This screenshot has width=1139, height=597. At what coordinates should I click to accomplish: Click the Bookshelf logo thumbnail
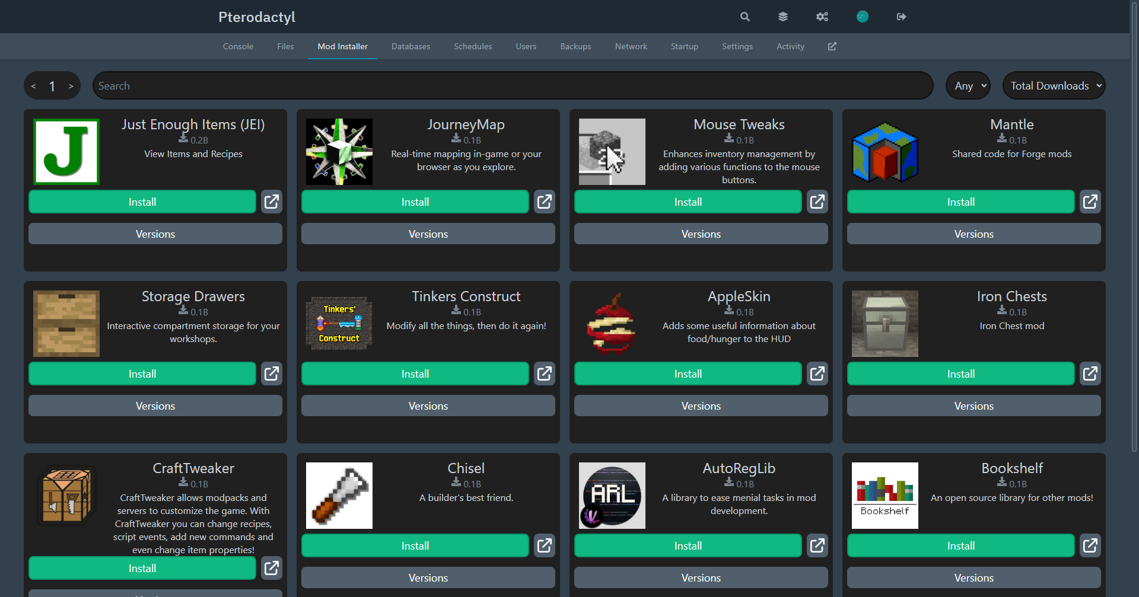tap(885, 496)
